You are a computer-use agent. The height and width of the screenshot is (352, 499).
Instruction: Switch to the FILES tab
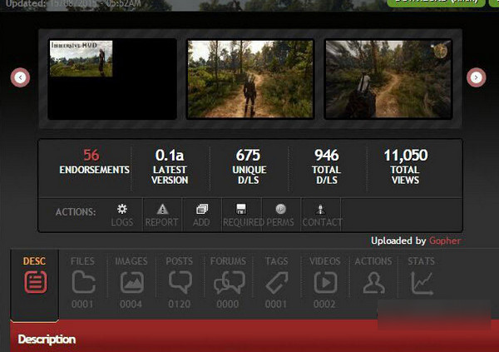click(82, 282)
